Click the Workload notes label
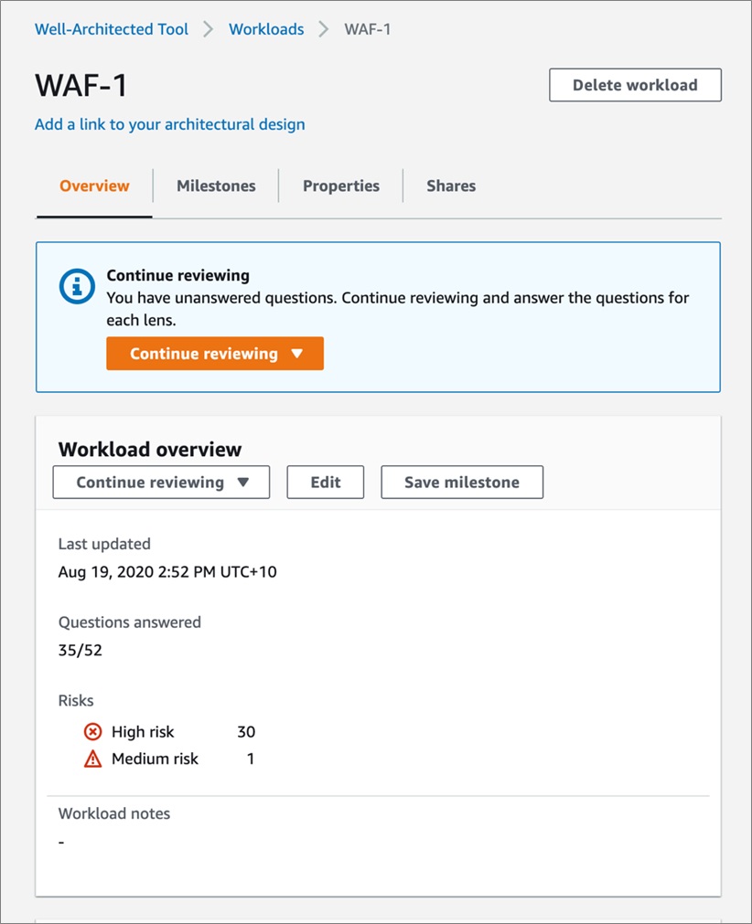This screenshot has width=752, height=924. pyautogui.click(x=114, y=813)
